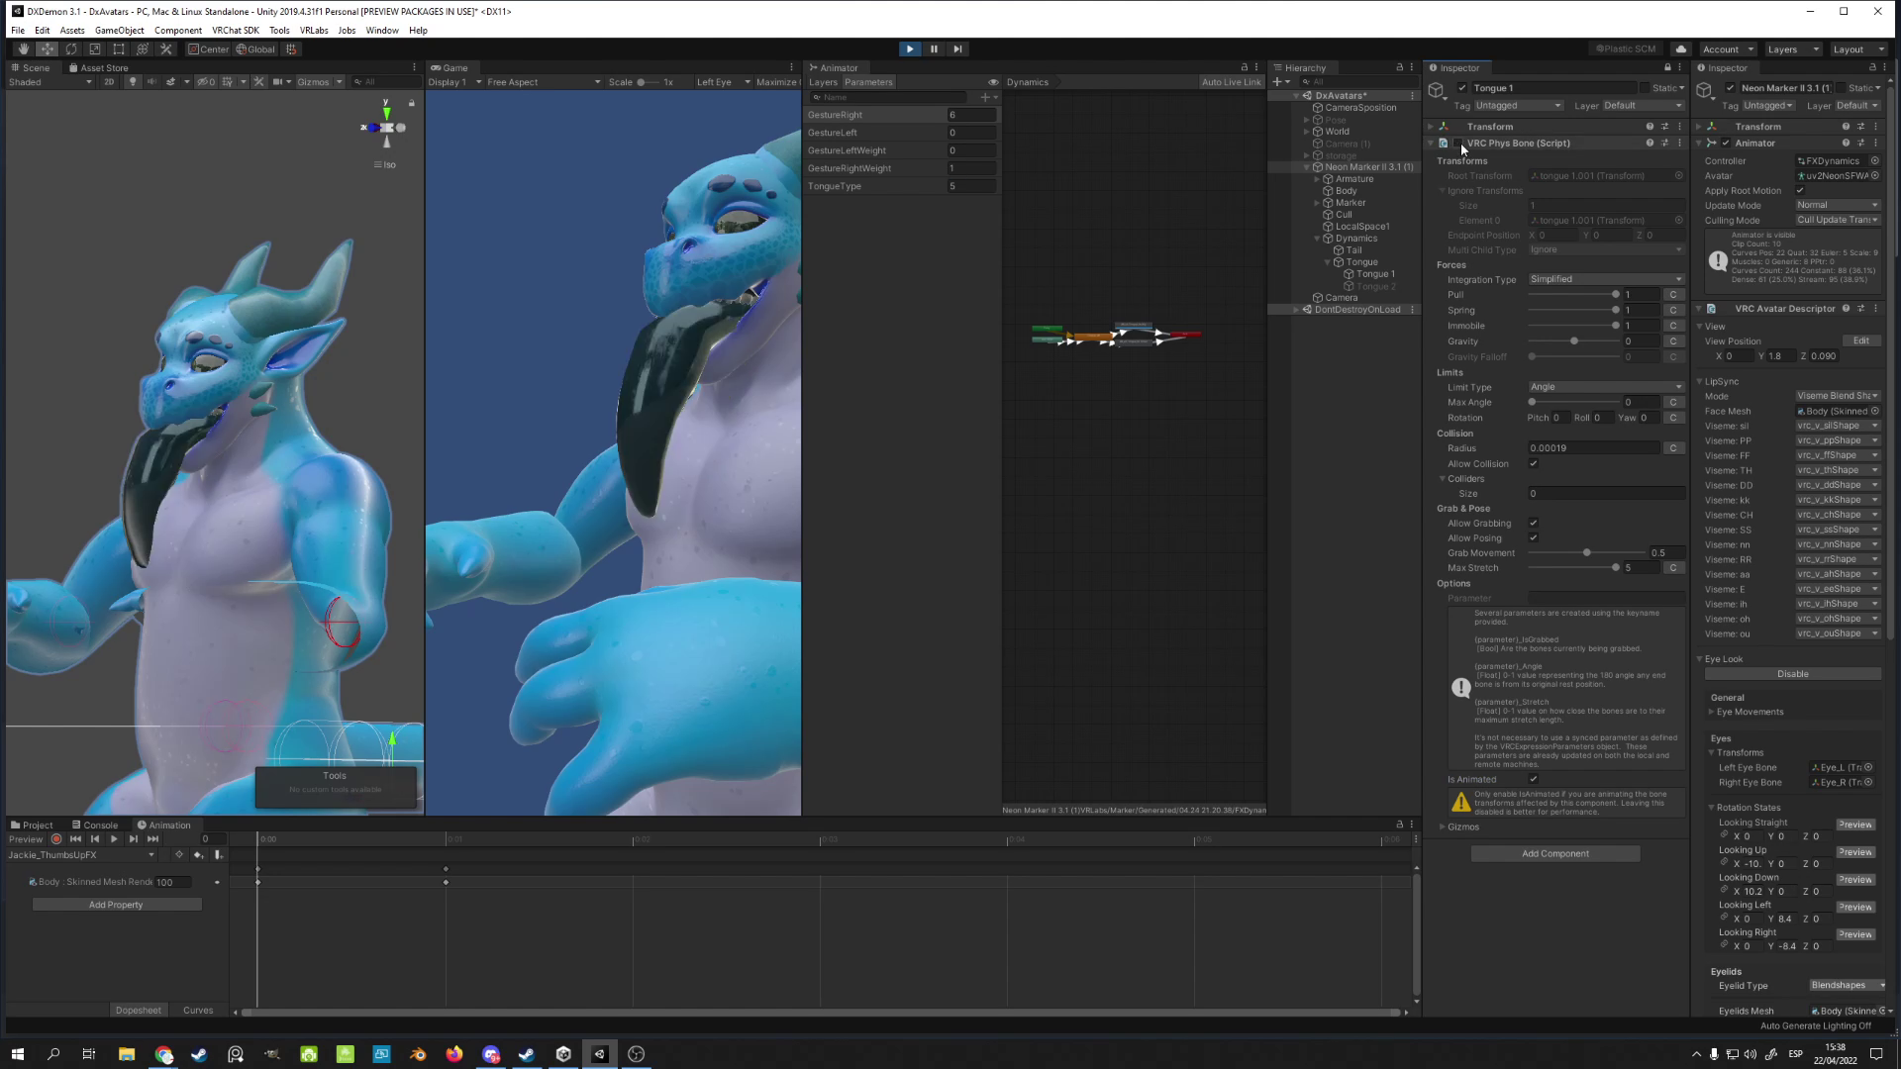
Task: Open the Free Aspect dropdown
Action: tap(544, 82)
